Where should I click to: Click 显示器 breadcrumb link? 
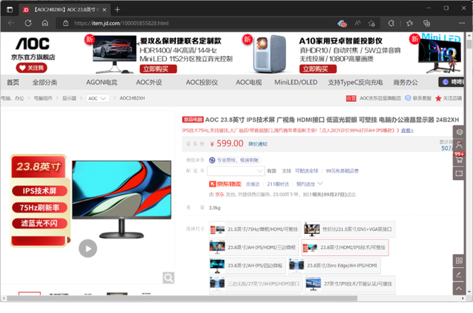coord(69,98)
